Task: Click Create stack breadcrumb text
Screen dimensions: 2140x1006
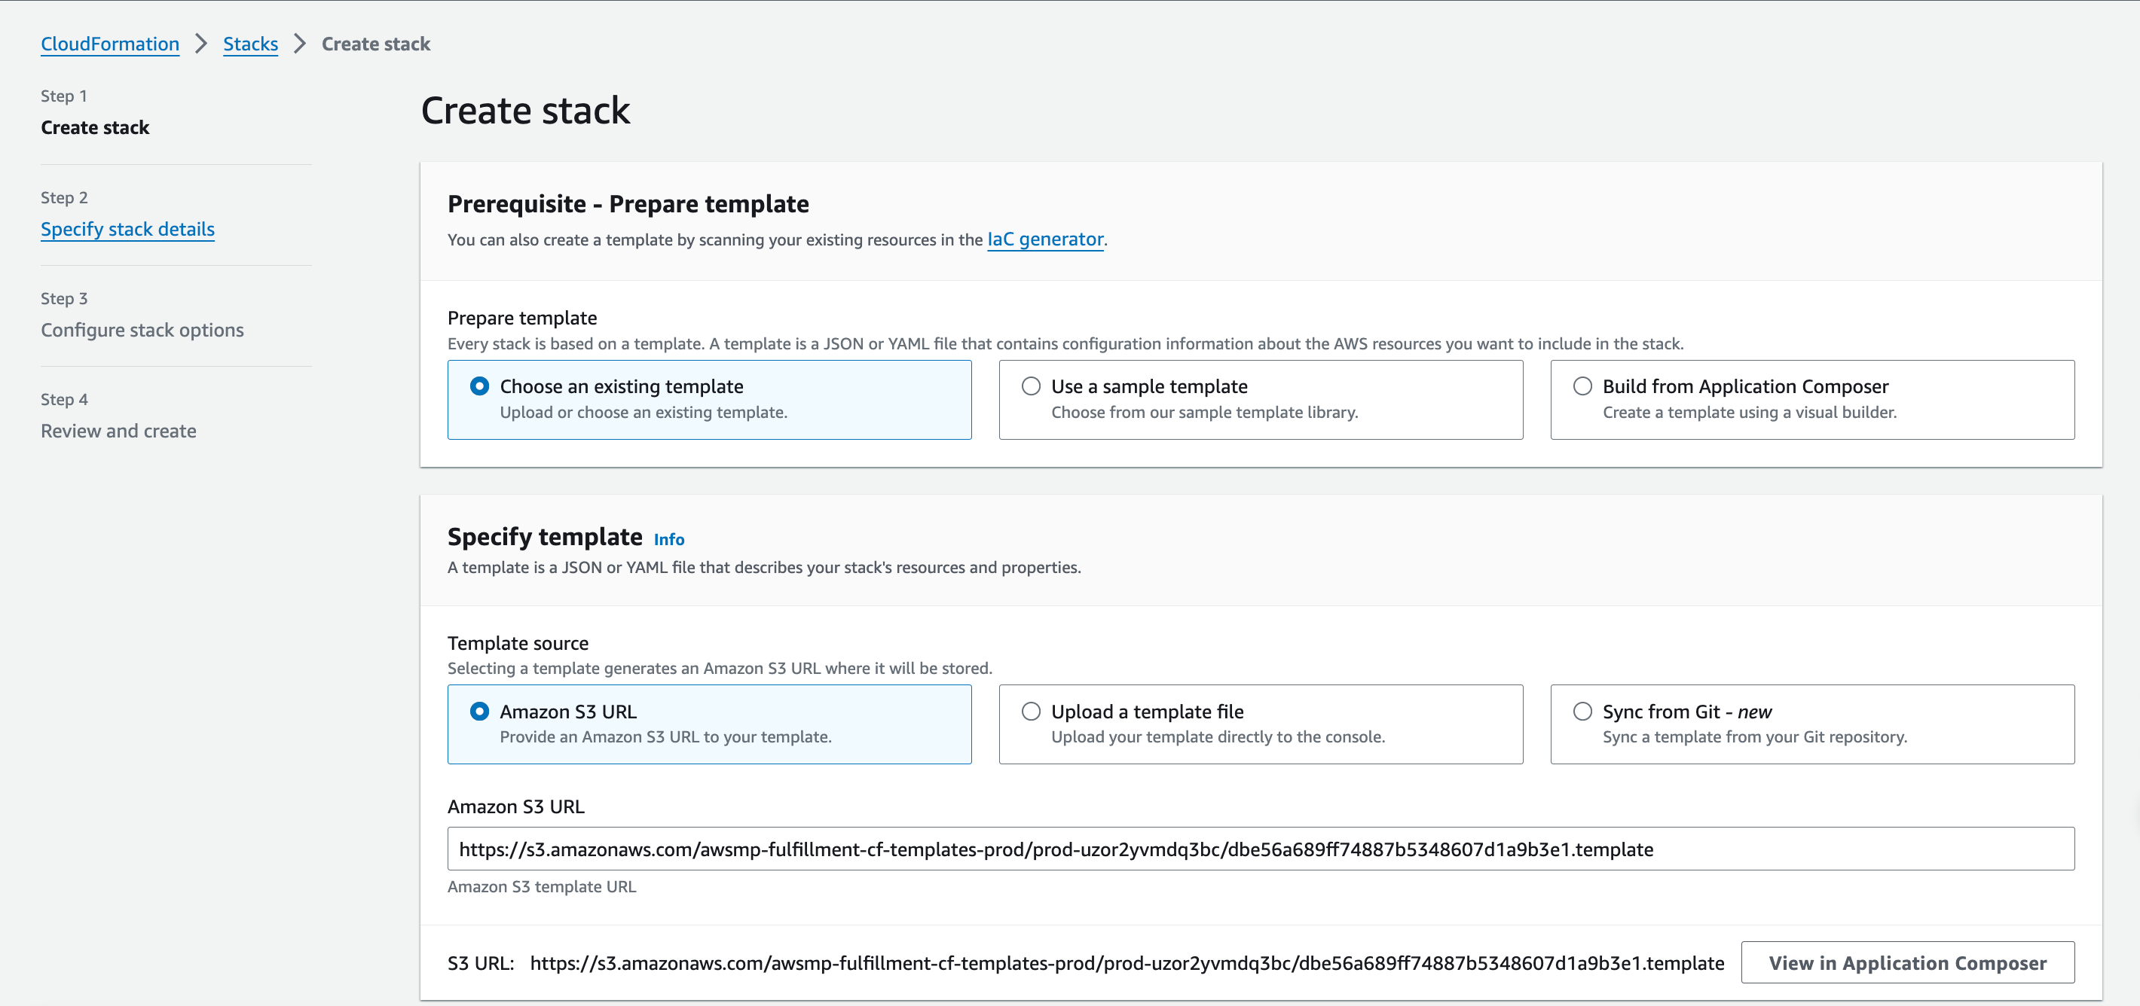Action: (375, 44)
